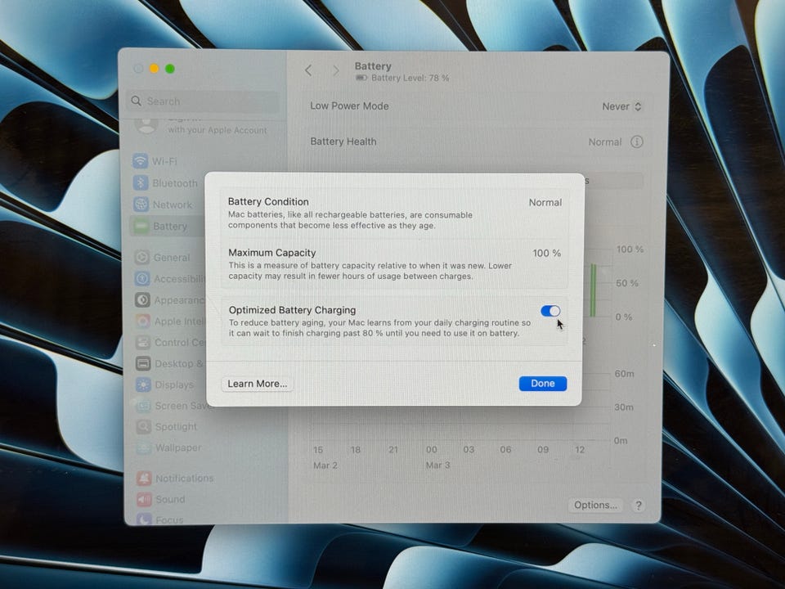Select the Bluetooth label in sidebar
785x589 pixels.
(x=175, y=183)
